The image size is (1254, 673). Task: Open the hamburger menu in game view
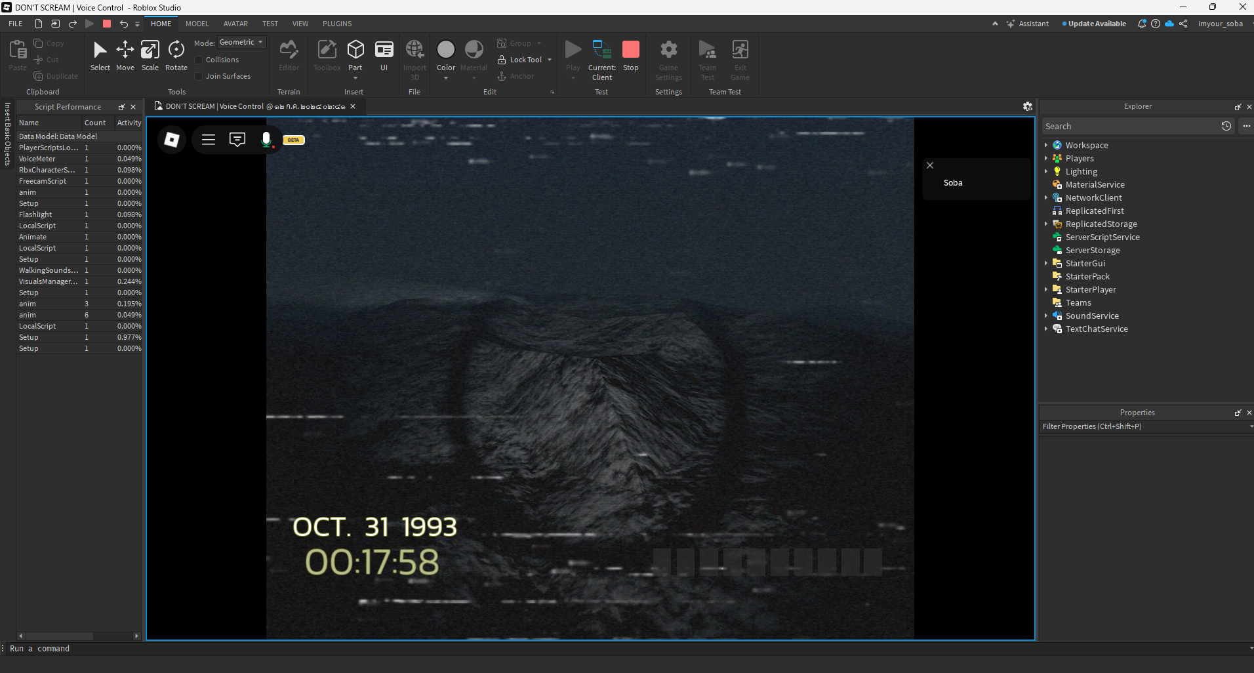click(x=209, y=140)
